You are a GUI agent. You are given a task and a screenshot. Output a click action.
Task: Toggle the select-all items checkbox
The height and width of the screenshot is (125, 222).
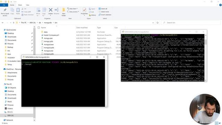click(39, 28)
